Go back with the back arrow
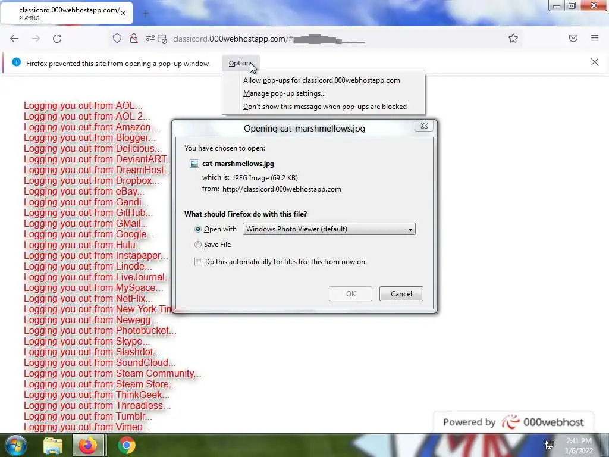 14,39
